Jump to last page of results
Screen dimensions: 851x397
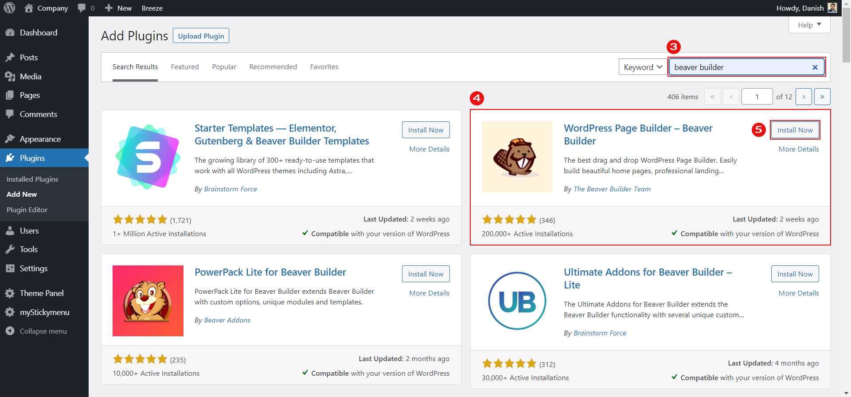tap(822, 97)
